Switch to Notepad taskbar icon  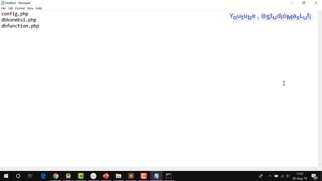[156, 176]
